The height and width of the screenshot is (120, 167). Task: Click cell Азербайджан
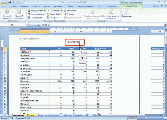(x=35, y=58)
